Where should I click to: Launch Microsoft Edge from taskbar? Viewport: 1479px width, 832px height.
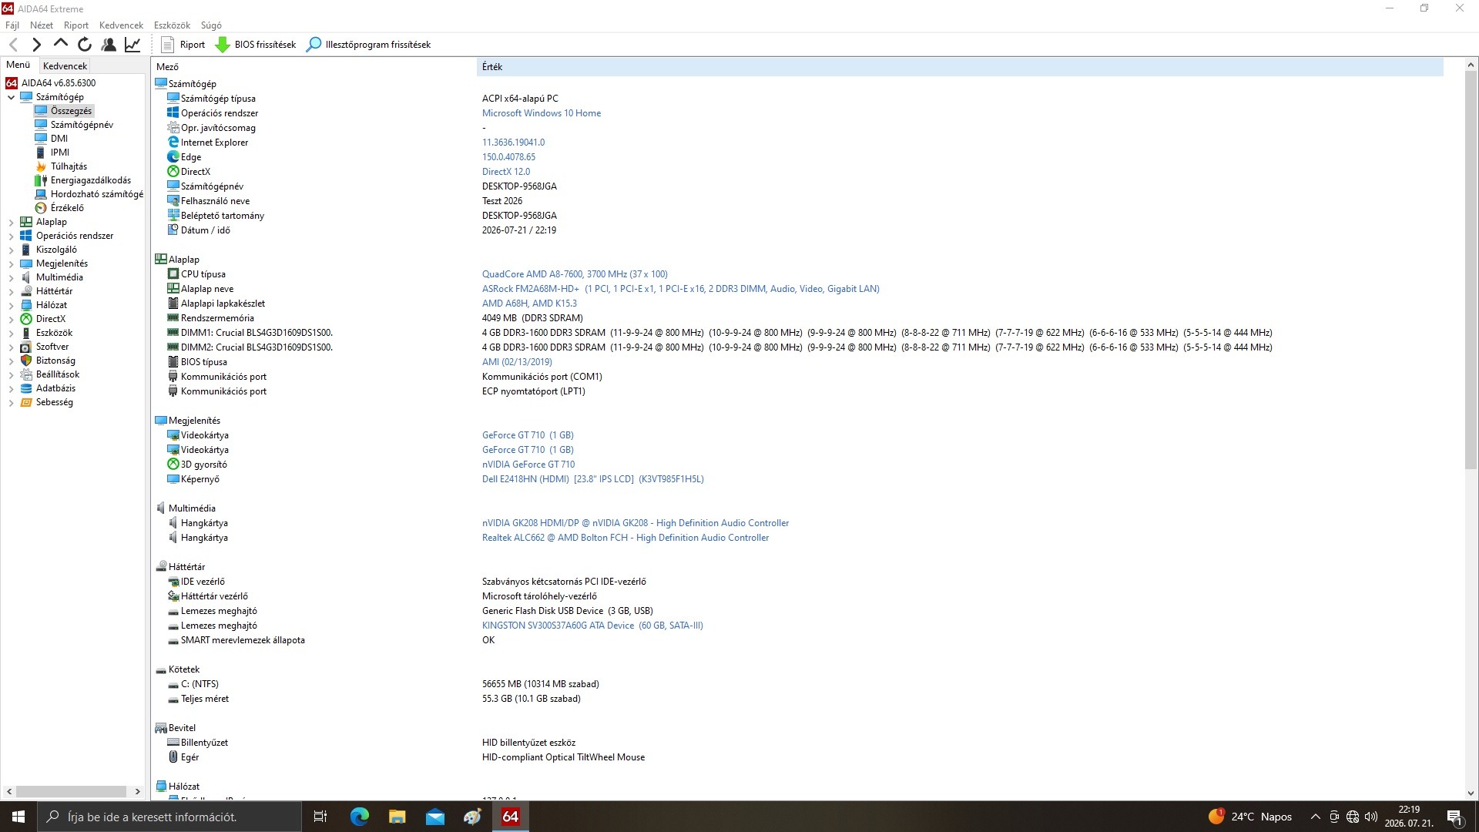click(x=359, y=817)
